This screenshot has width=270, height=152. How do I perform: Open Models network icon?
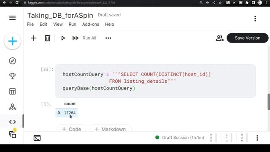point(12,107)
